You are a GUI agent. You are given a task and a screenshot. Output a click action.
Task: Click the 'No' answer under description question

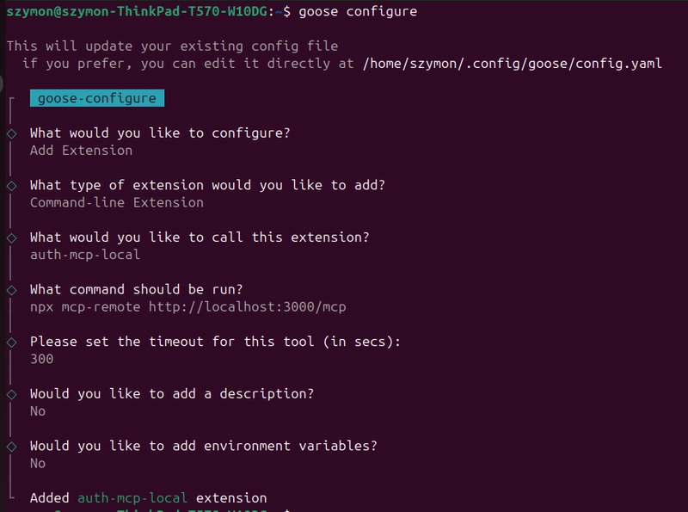38,411
